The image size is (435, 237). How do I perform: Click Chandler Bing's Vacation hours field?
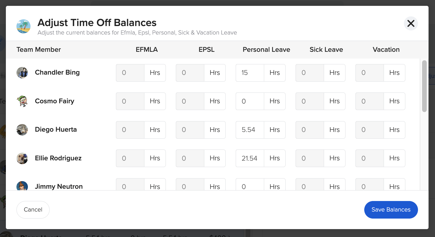click(x=369, y=73)
